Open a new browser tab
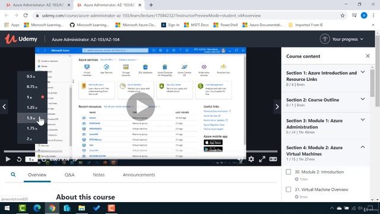 (151, 5)
